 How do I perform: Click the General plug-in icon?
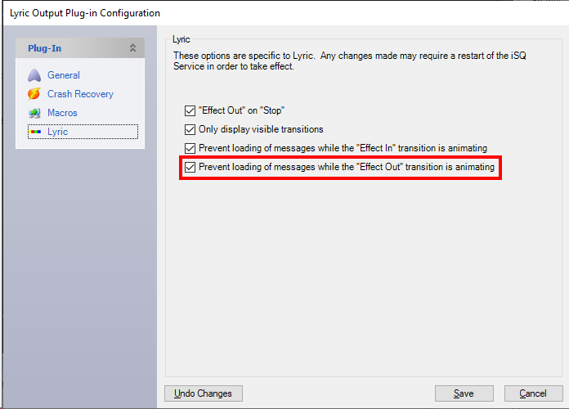click(x=34, y=75)
